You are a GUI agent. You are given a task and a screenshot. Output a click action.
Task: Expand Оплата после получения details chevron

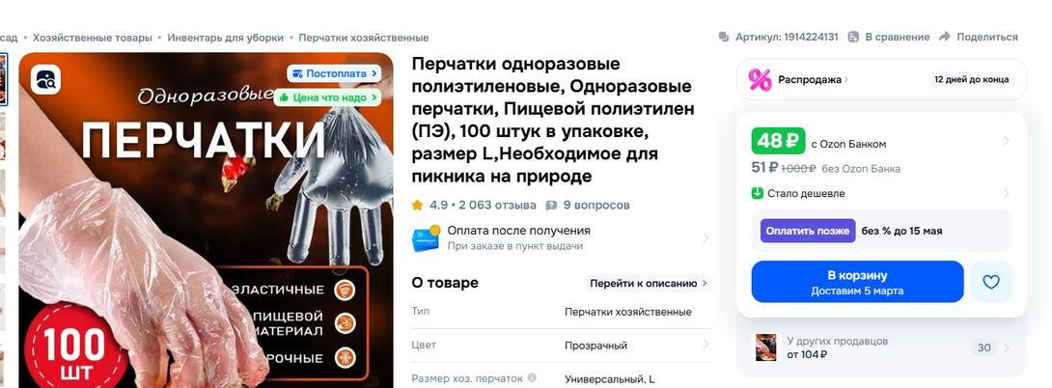706,238
